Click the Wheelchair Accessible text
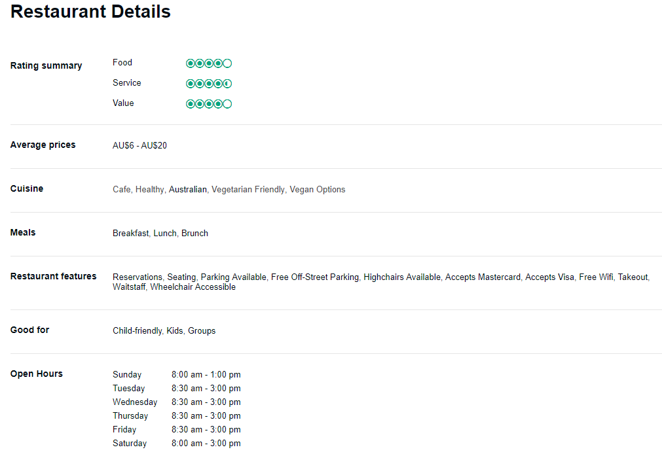662x456 pixels. coord(193,287)
